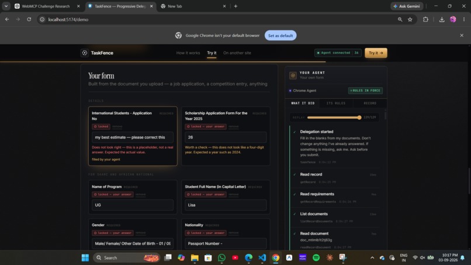Click the Your Agent panel icon
The image size is (471, 265).
point(293,75)
